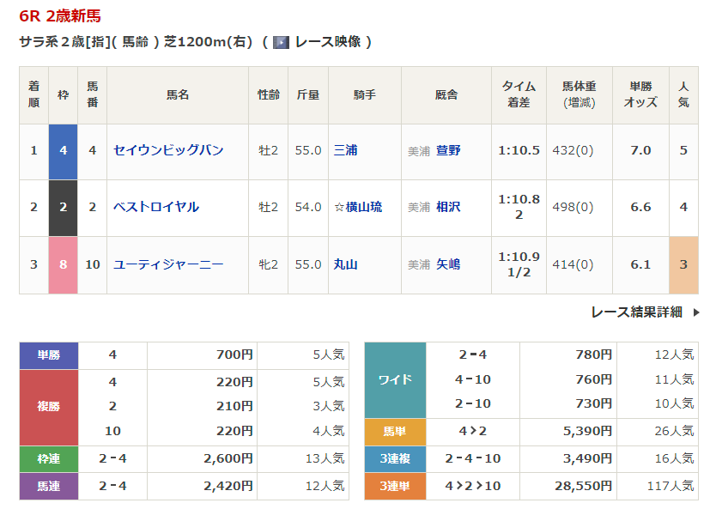The image size is (716, 509).
Task: Open trainer 萱野 profile
Action: pos(448,150)
